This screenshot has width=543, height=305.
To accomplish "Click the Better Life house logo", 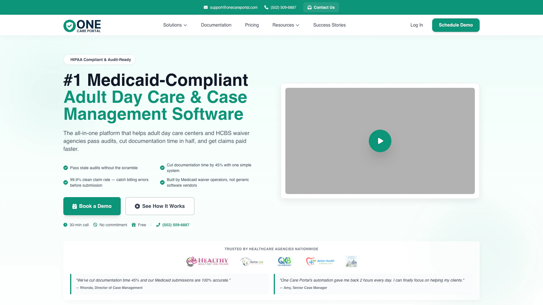I will point(252,262).
